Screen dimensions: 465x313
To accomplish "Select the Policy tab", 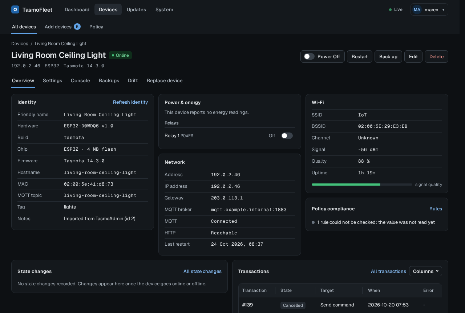I will pos(96,27).
